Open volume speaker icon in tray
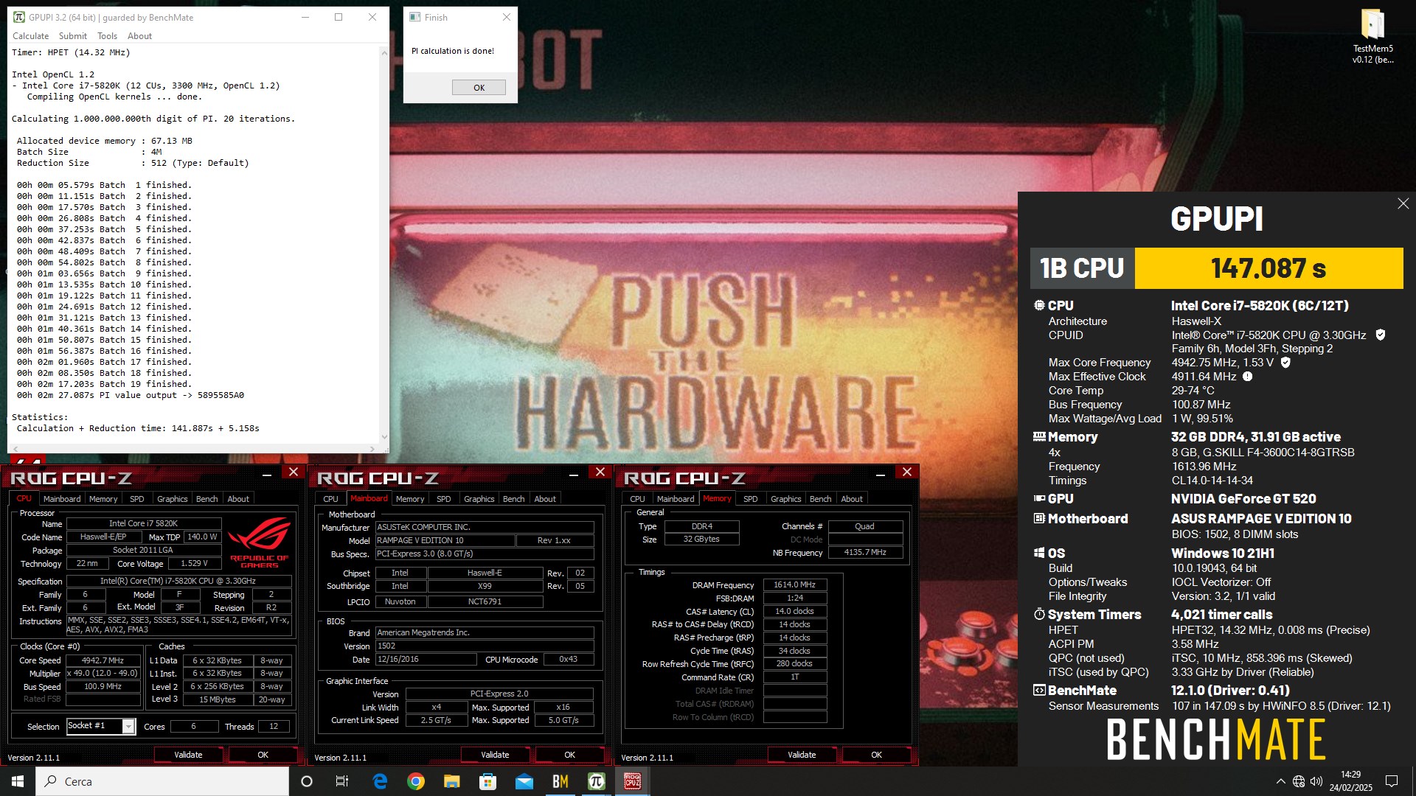 (1316, 781)
